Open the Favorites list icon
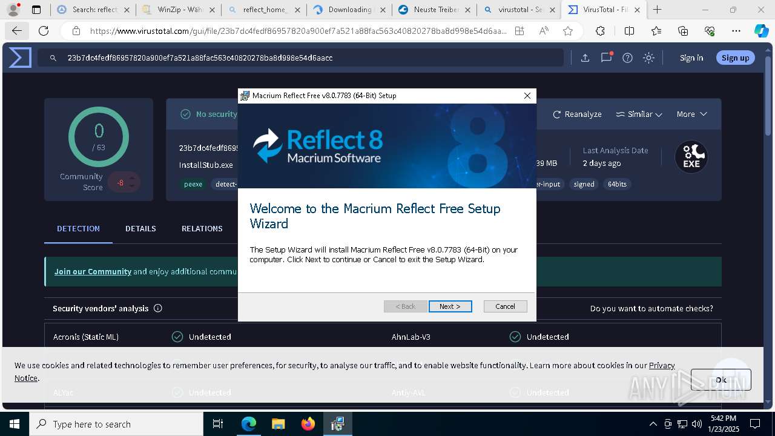775x436 pixels. 656,31
